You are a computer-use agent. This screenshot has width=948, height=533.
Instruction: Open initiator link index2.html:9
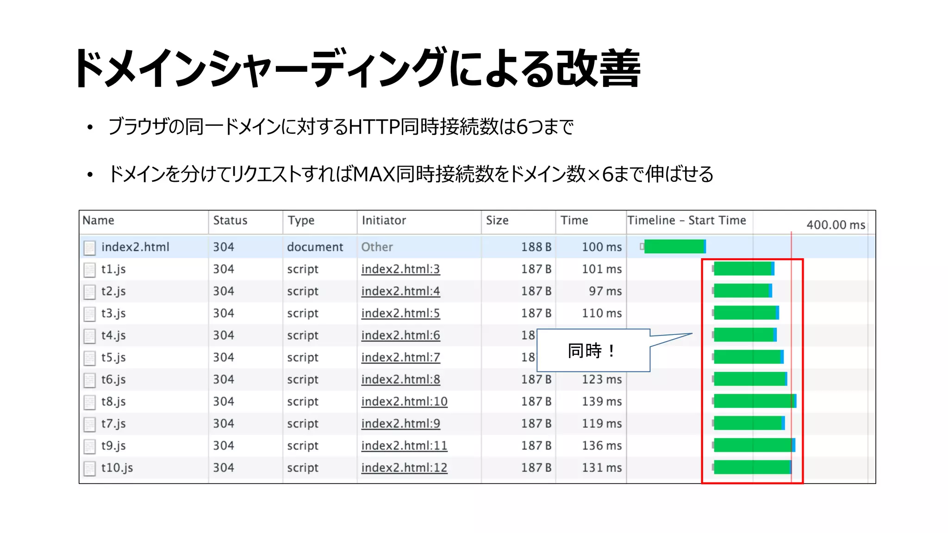click(x=400, y=423)
